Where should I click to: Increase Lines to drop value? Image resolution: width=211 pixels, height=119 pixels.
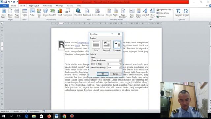tap(120, 63)
